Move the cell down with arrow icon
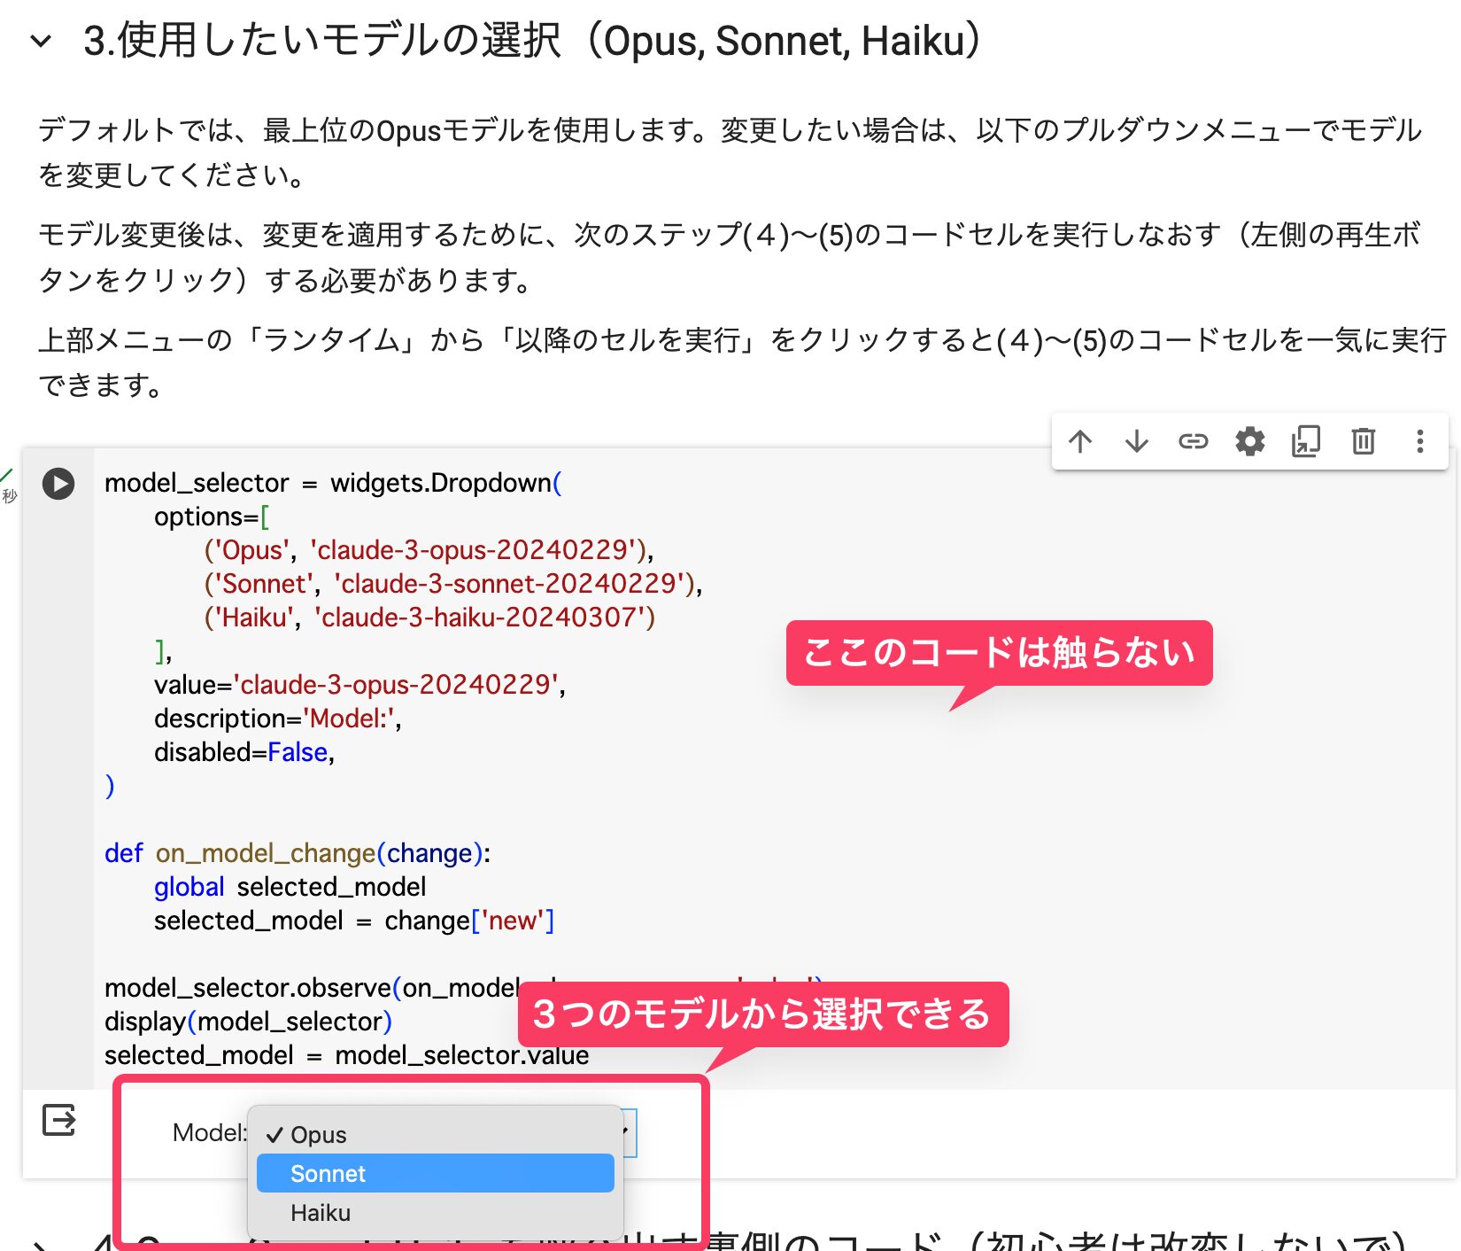 (1136, 441)
